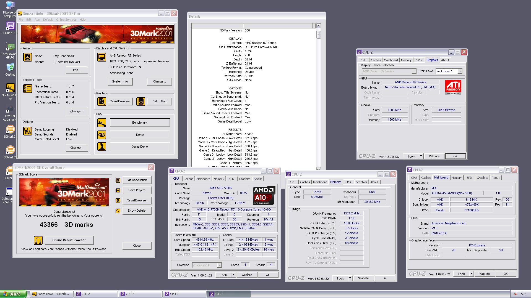The width and height of the screenshot is (531, 298).
Task: Click the Edit Description icon in Overall Score
Action: (118, 180)
